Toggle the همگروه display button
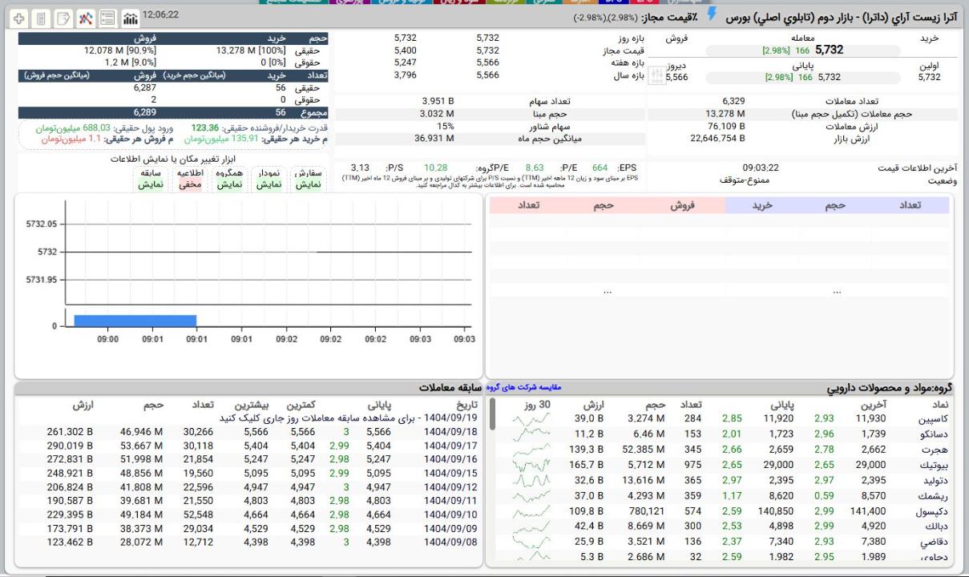This screenshot has width=969, height=577. (229, 179)
